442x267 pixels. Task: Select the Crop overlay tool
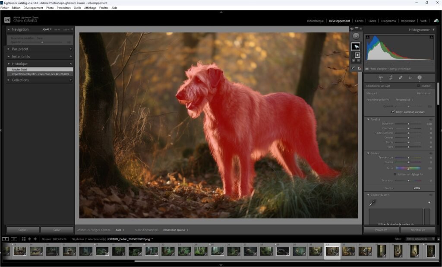[391, 77]
